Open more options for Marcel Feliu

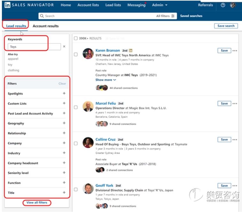click(235, 103)
